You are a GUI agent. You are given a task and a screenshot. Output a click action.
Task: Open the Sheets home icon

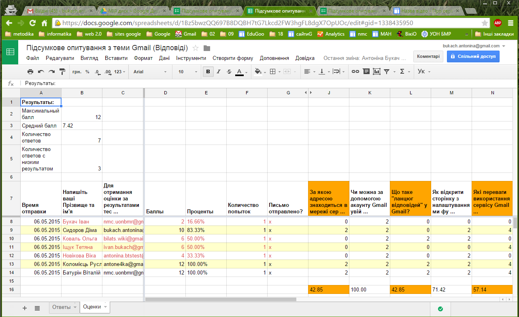tap(11, 52)
